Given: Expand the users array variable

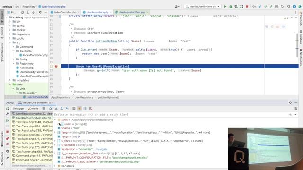Looking at the screenshot, I should (58, 124).
